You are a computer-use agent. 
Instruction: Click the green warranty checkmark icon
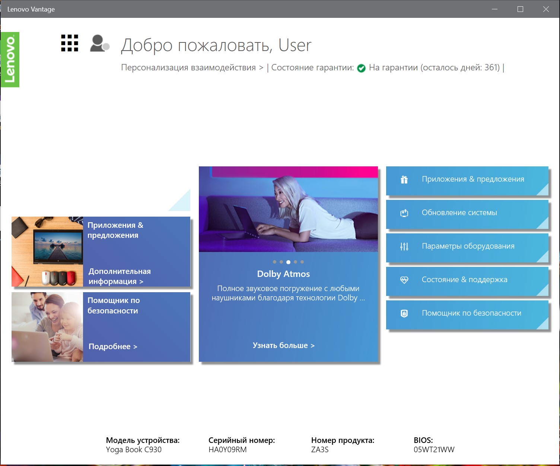click(x=361, y=68)
